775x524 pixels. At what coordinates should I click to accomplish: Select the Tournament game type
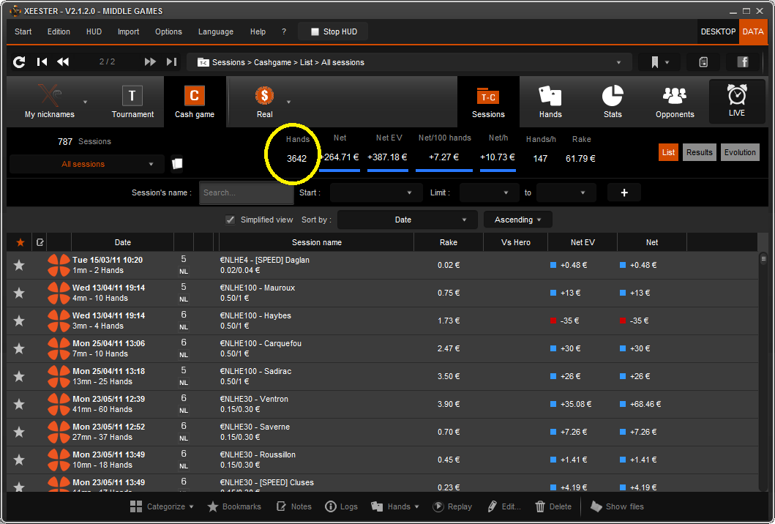click(132, 101)
